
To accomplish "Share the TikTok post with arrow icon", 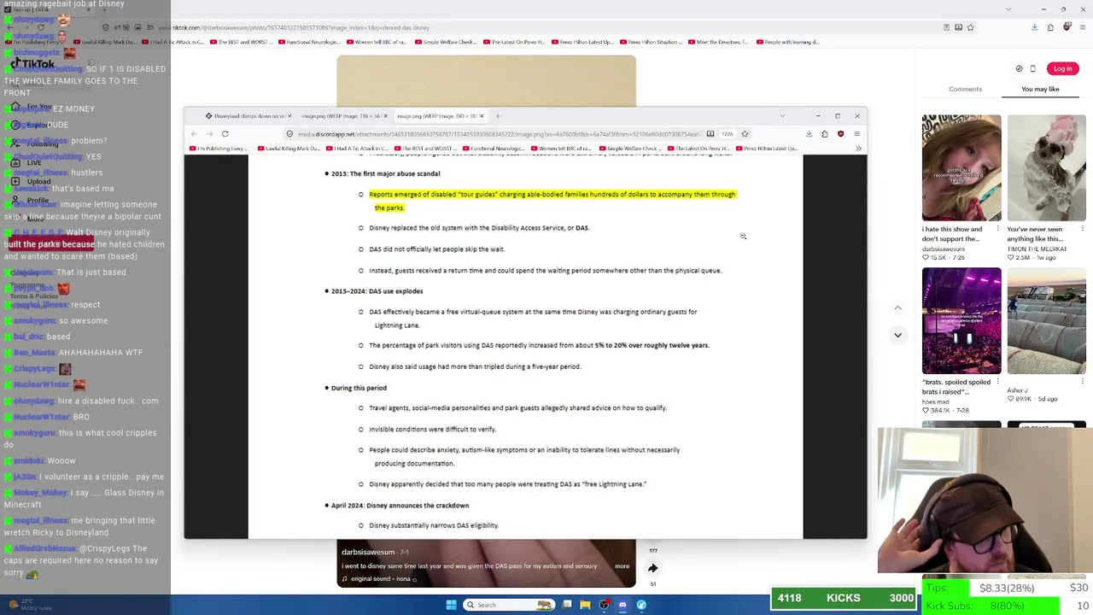I will [653, 568].
